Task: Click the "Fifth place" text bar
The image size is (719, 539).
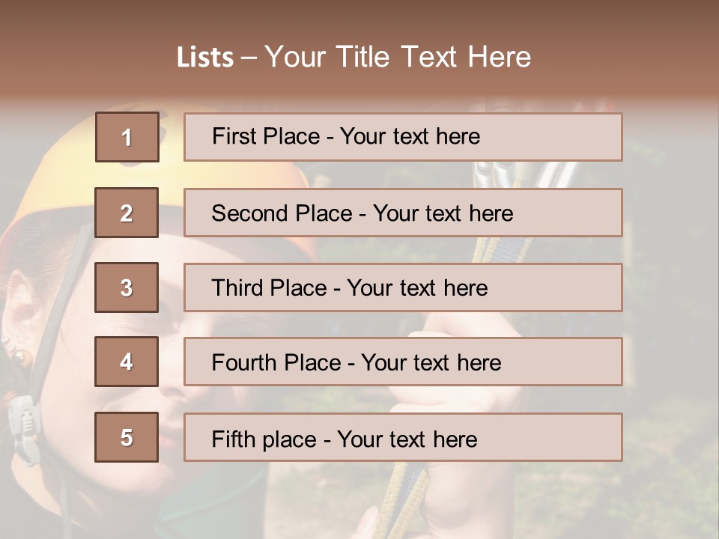Action: click(403, 438)
